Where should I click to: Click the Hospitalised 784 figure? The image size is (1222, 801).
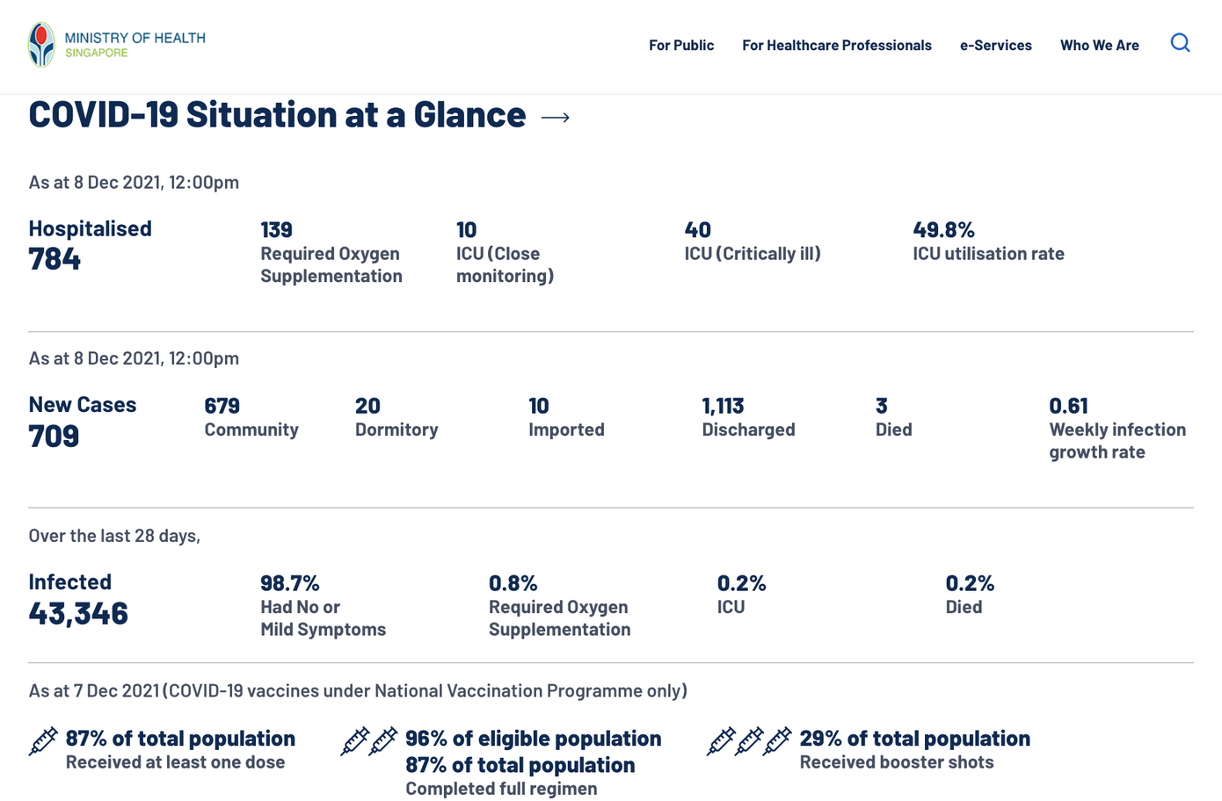[55, 259]
